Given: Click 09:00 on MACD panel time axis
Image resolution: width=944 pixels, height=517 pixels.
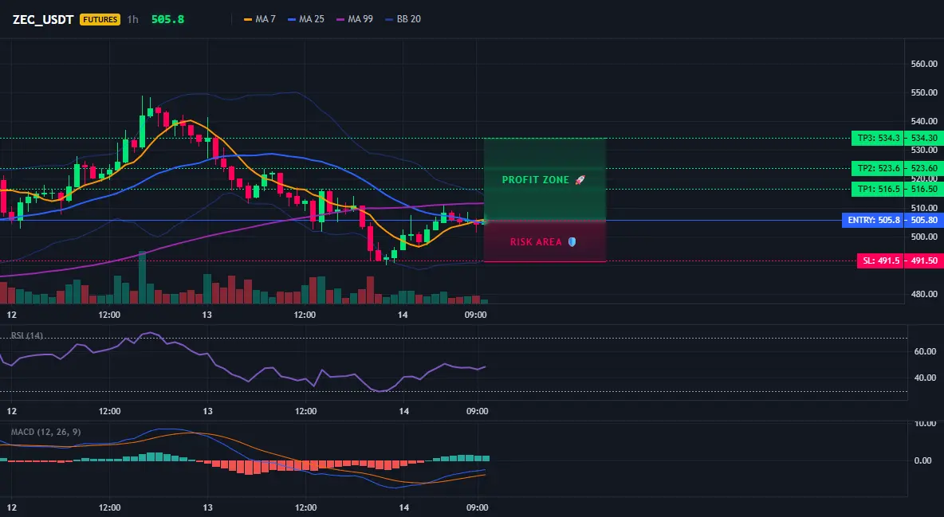Looking at the screenshot, I should 477,507.
